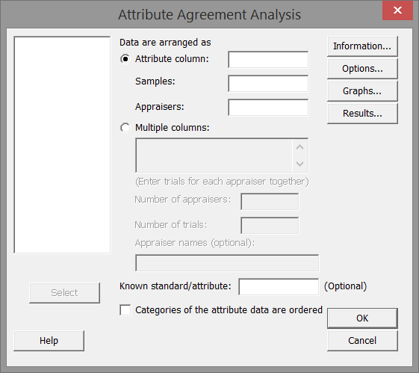Open Help for this dialog

[x=49, y=341]
